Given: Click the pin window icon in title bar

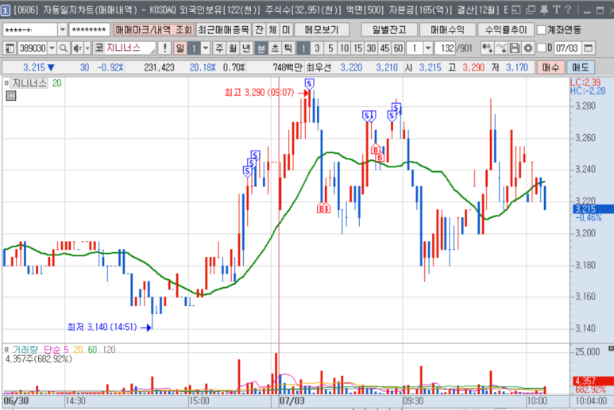Looking at the screenshot, I should [544, 10].
